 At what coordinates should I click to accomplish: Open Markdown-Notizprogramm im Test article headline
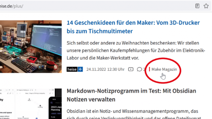(131, 95)
